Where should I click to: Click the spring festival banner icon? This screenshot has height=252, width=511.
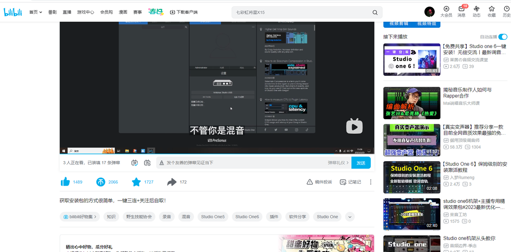point(156,12)
